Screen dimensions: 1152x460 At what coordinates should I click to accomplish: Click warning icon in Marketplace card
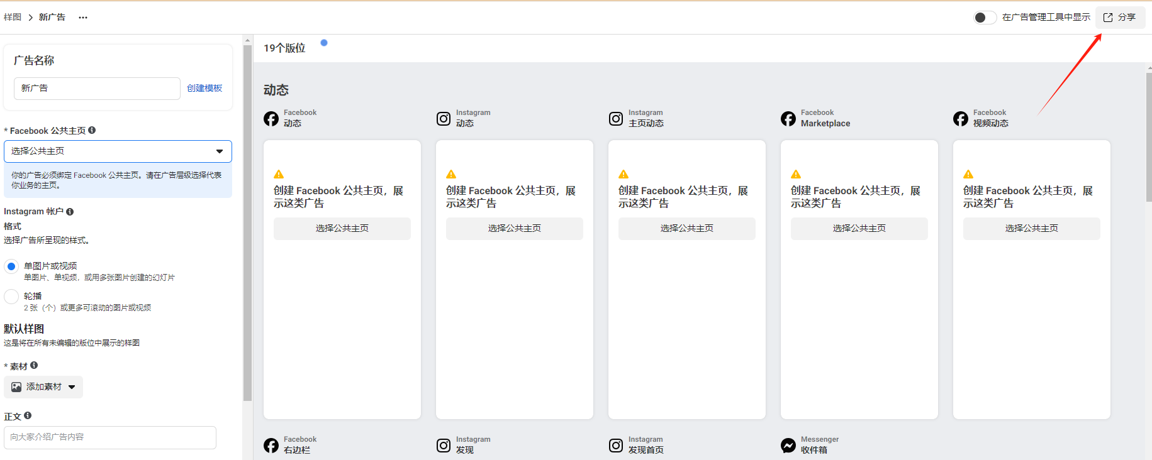(x=796, y=174)
